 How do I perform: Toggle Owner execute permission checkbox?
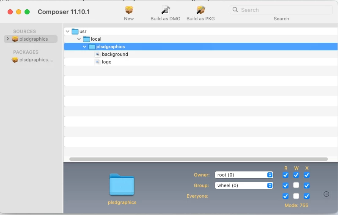(307, 175)
